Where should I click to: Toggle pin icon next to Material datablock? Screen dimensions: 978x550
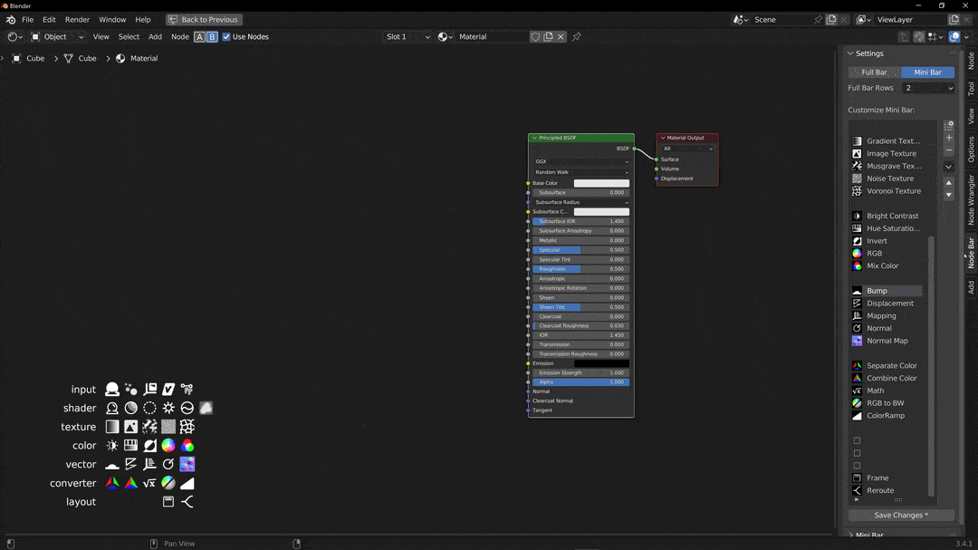pyautogui.click(x=576, y=37)
